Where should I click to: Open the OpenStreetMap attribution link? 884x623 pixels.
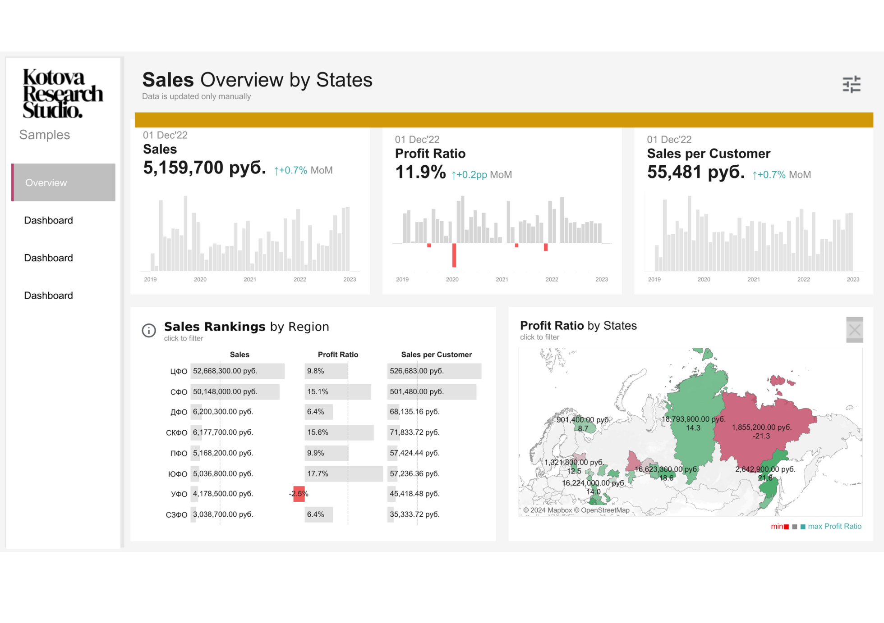pos(605,510)
